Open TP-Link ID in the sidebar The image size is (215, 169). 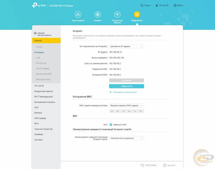pyautogui.click(x=39, y=86)
